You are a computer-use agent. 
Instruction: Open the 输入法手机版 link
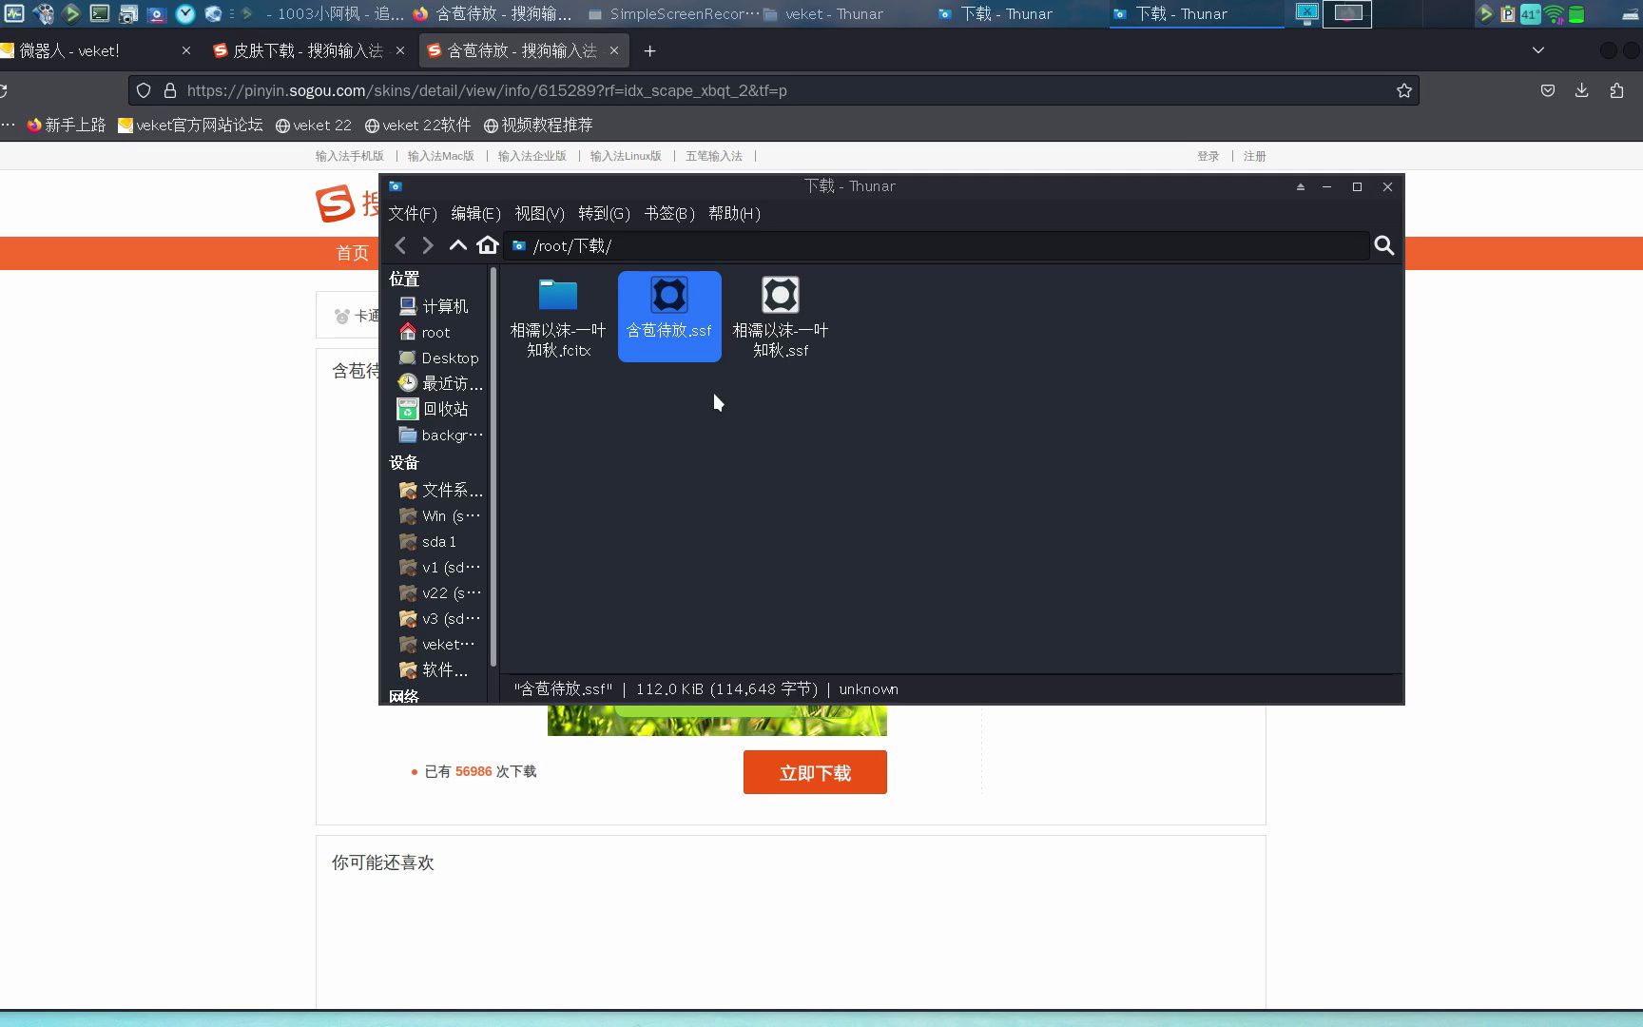349,156
